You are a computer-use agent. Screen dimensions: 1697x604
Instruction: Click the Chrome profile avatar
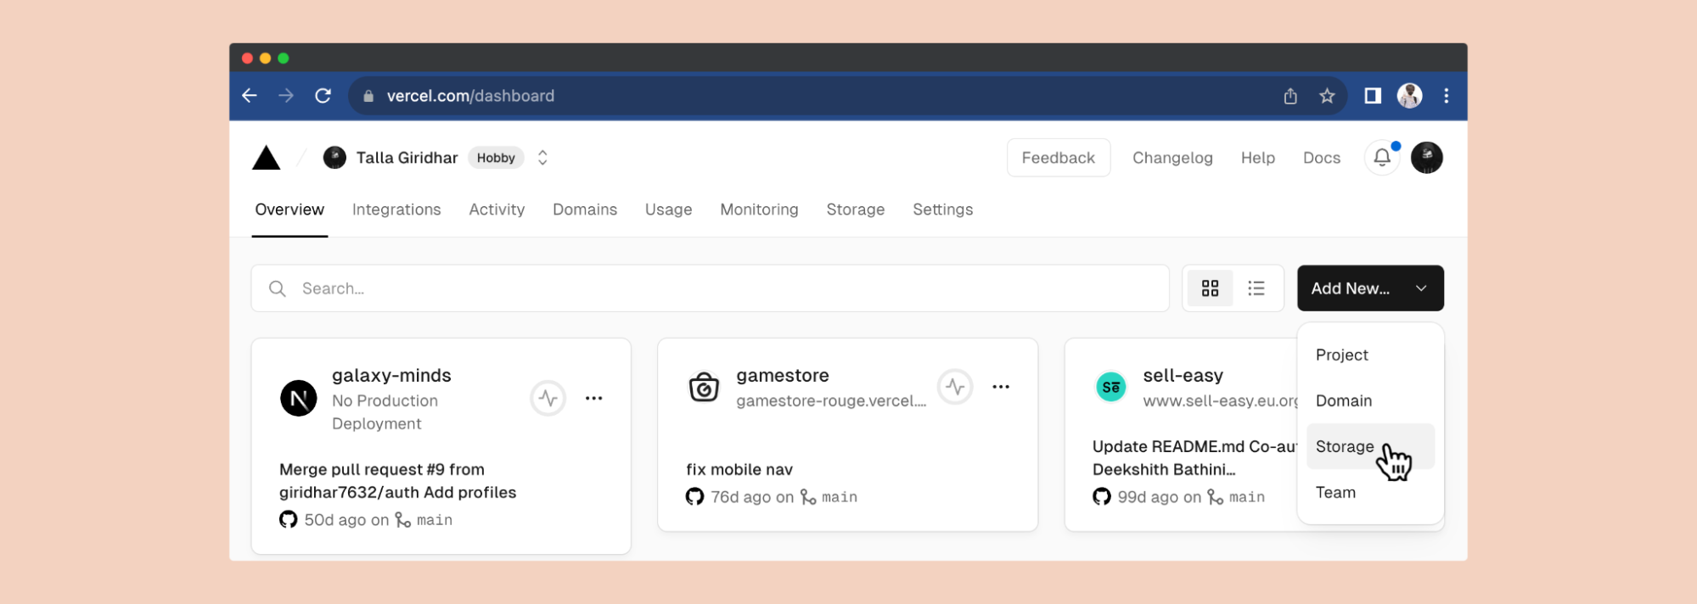(1410, 96)
